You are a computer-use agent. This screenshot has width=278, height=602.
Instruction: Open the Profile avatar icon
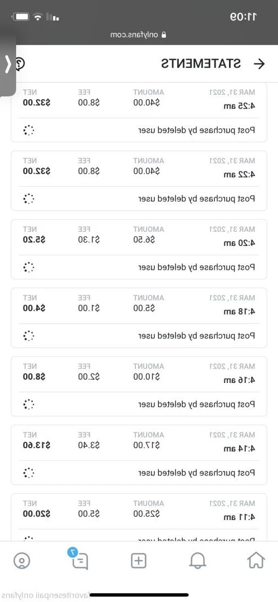(x=22, y=561)
